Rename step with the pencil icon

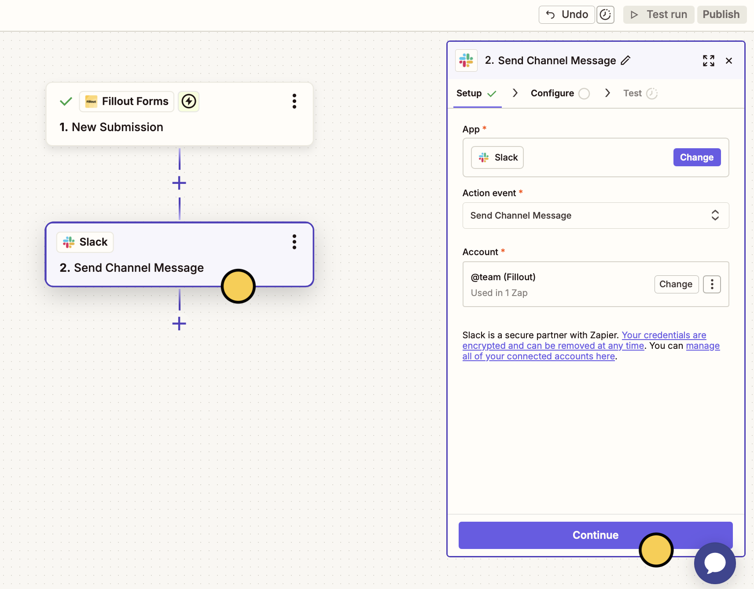pos(625,61)
